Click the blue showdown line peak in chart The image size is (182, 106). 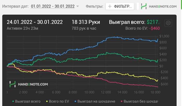coord(117,37)
